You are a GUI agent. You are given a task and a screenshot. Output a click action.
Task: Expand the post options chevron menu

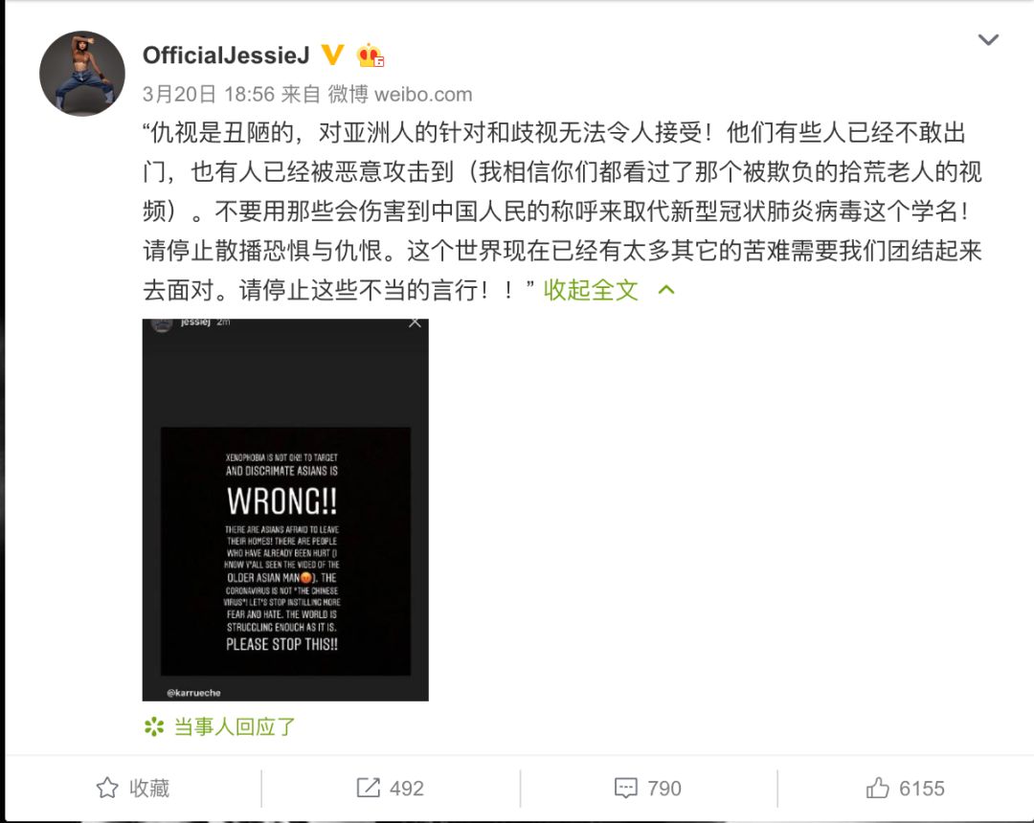pyautogui.click(x=988, y=39)
